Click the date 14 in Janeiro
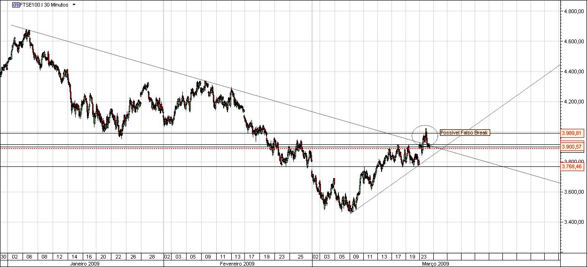Viewport: 587px width, 267px height. click(74, 257)
